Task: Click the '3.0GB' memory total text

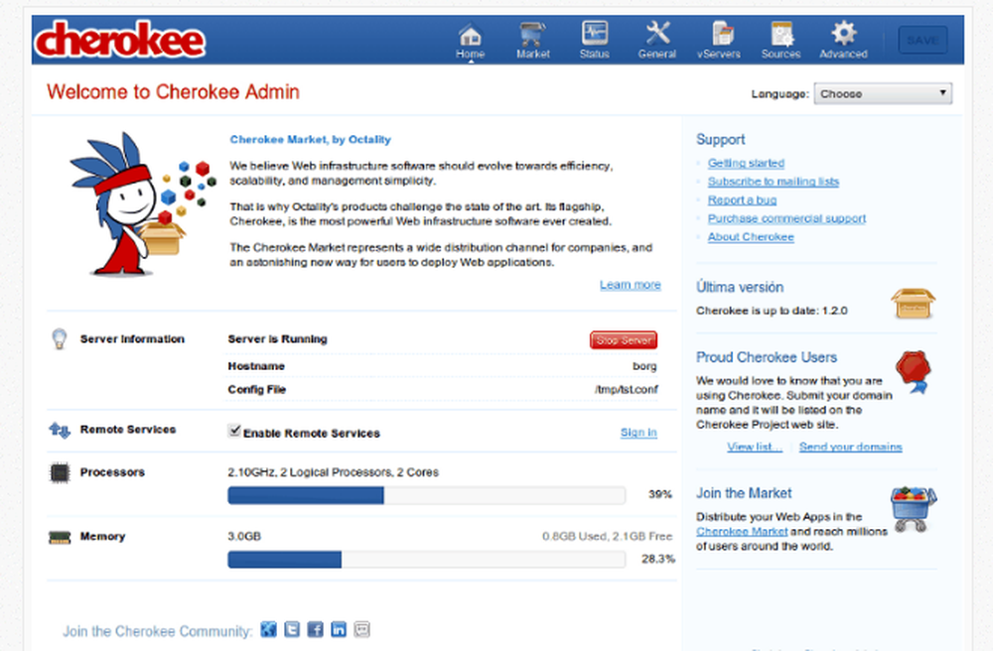Action: click(x=244, y=537)
